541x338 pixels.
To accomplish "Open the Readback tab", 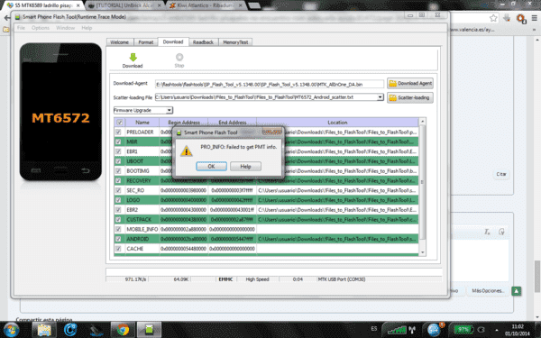I will (203, 42).
